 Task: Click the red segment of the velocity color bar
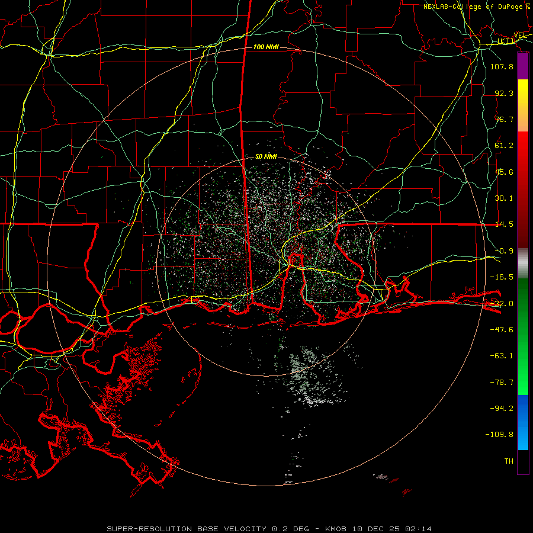click(523, 190)
